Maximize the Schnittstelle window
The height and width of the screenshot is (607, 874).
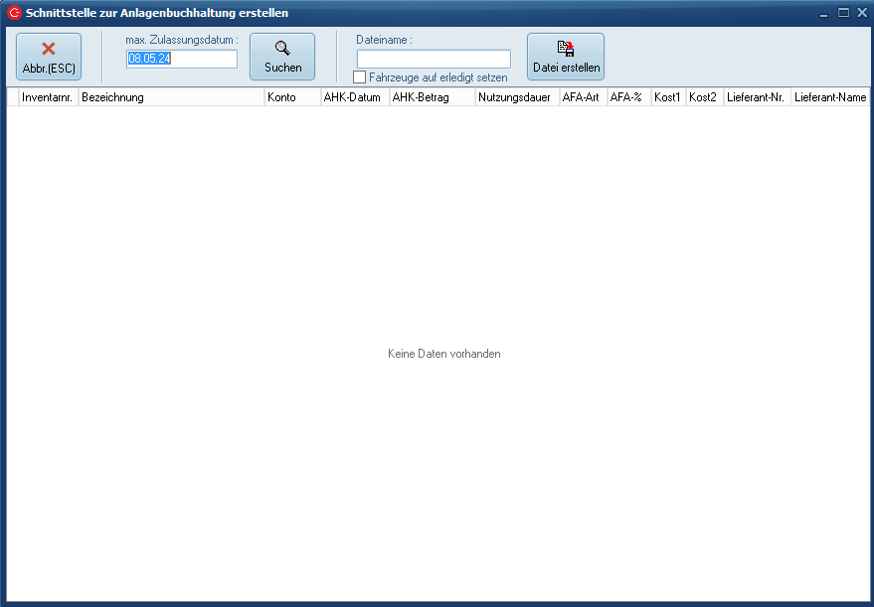tap(843, 13)
